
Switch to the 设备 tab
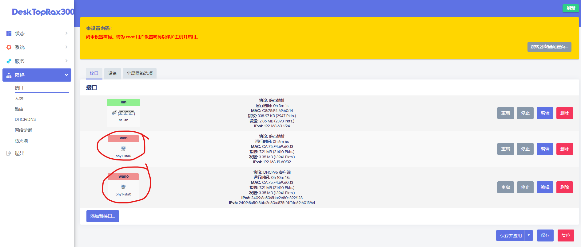tap(113, 73)
